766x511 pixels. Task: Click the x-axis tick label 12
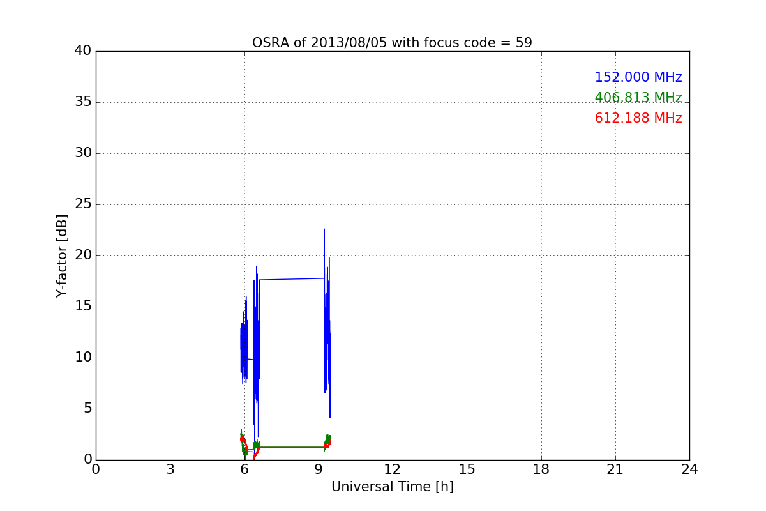tap(393, 469)
